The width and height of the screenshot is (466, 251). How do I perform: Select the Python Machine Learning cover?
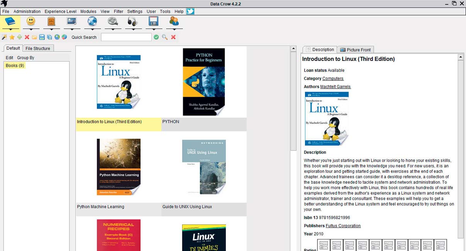click(119, 167)
